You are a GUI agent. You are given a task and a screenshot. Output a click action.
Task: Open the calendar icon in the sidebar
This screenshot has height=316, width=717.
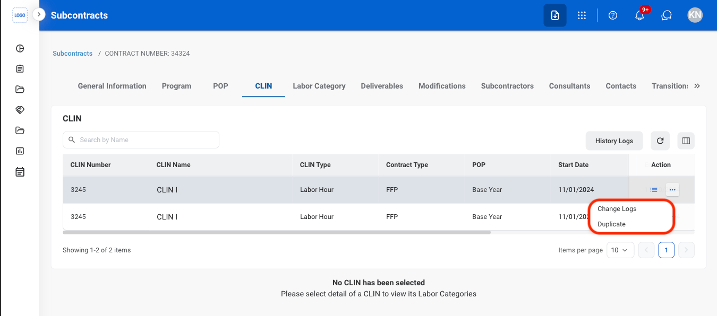point(20,172)
